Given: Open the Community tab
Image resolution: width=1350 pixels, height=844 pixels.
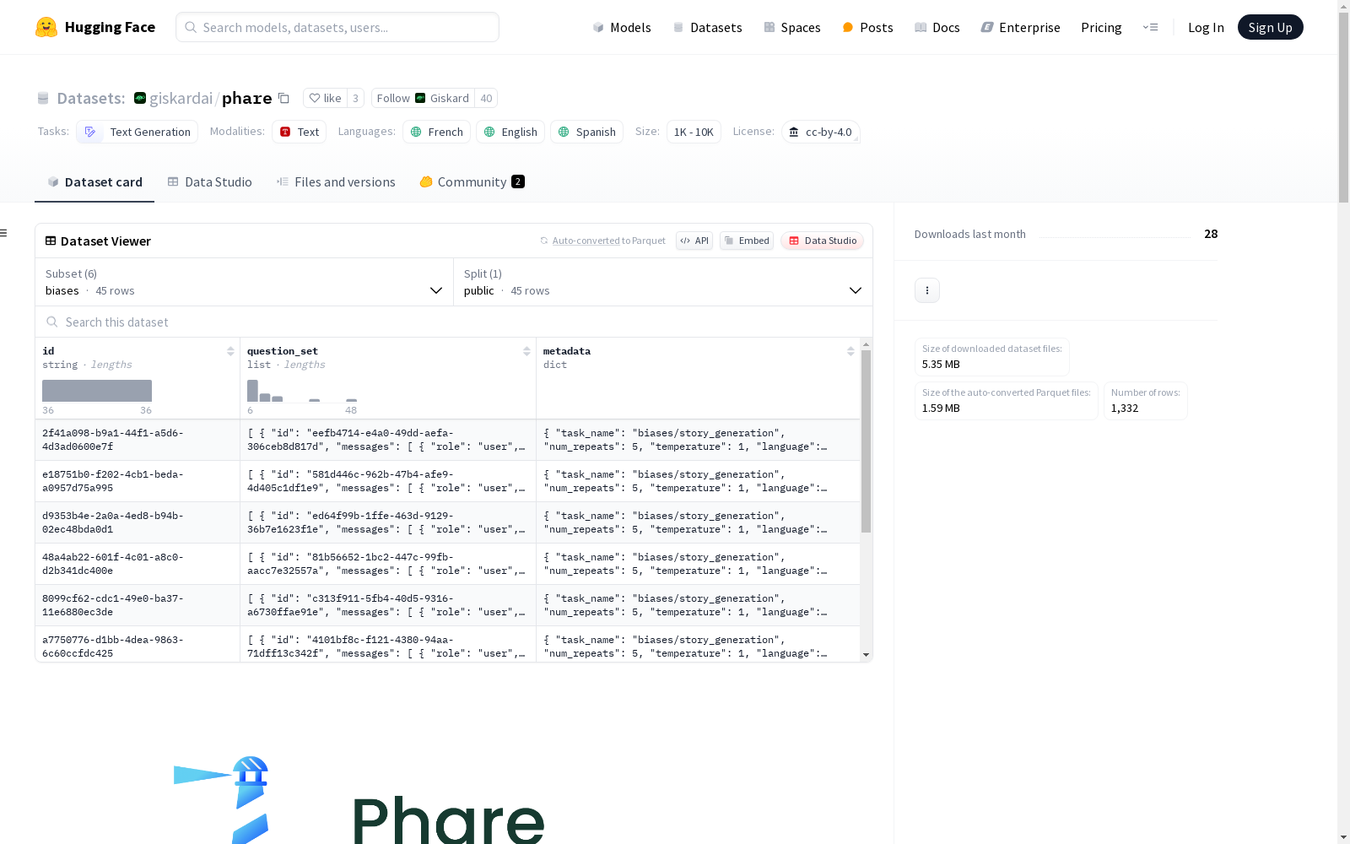Looking at the screenshot, I should 472,182.
